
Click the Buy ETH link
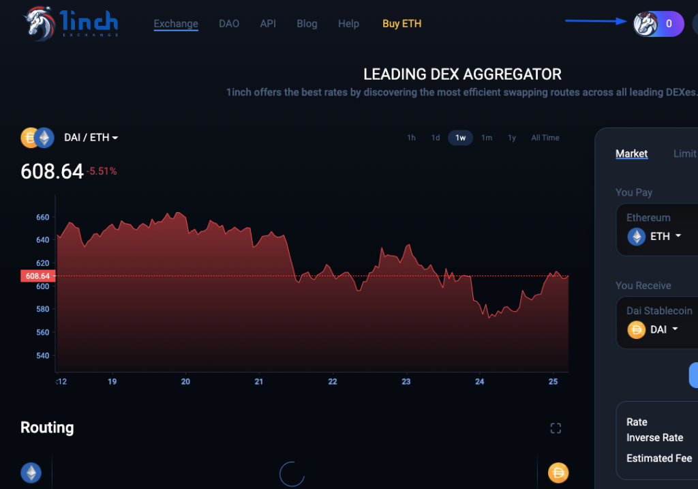click(402, 24)
